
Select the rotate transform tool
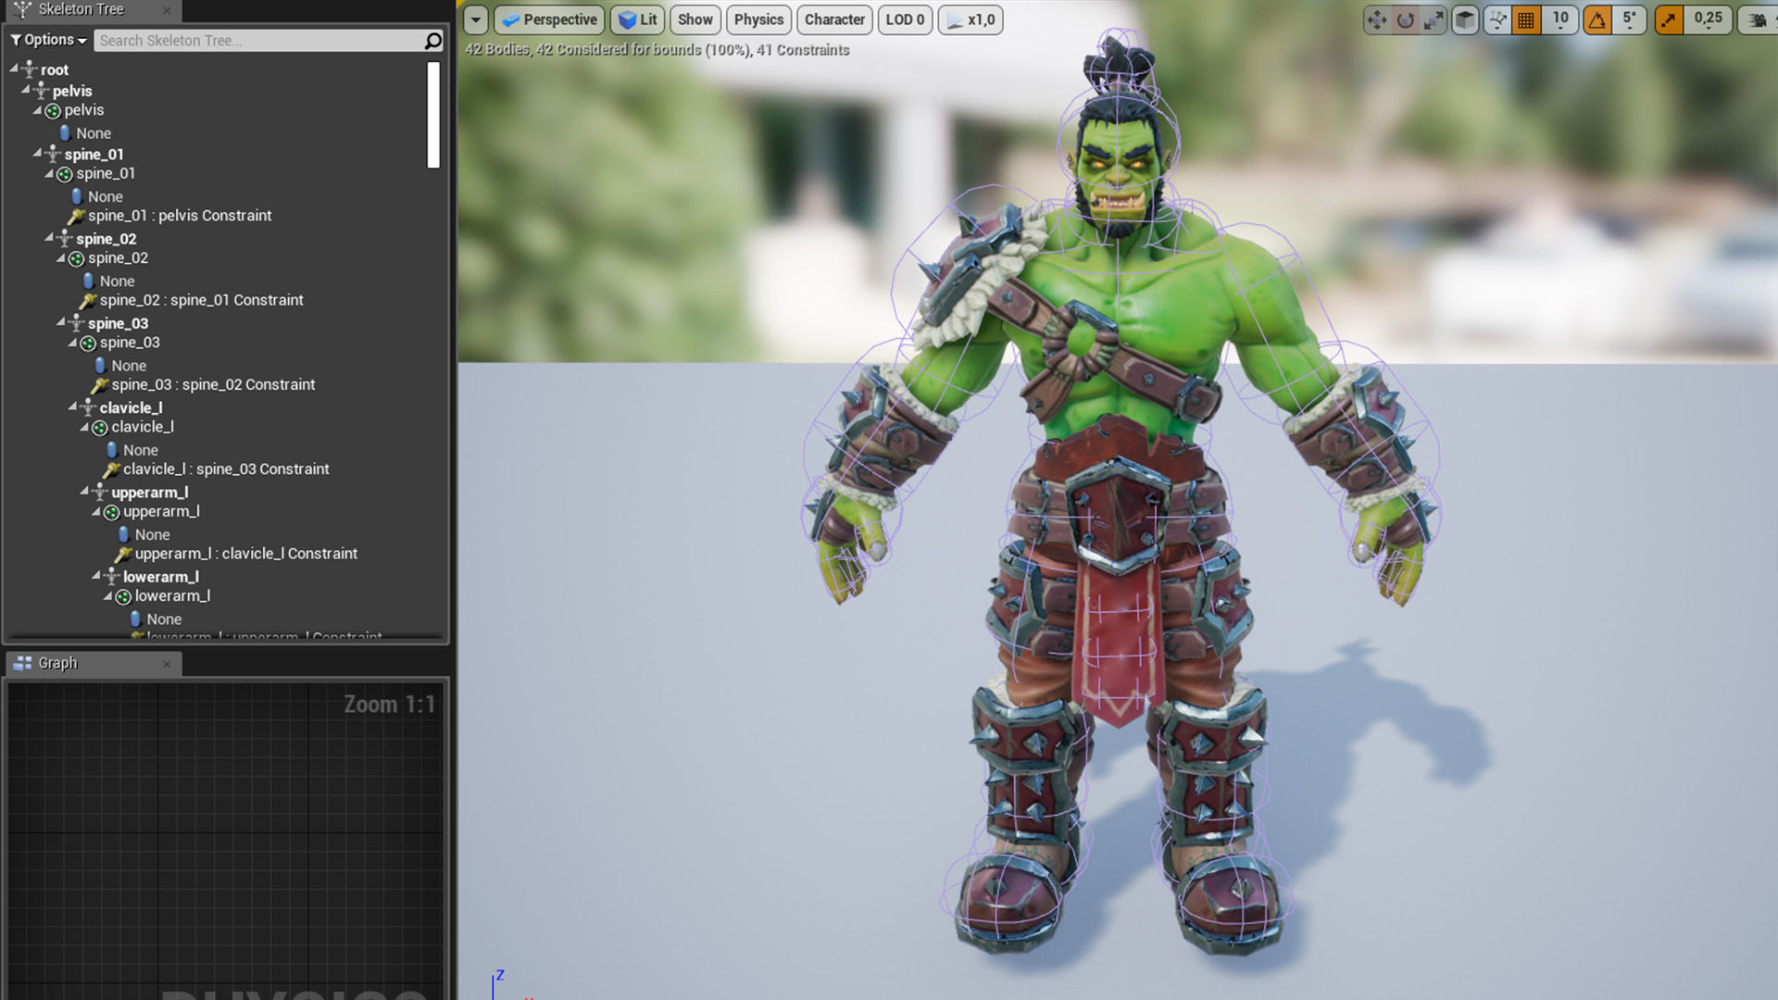click(1405, 19)
